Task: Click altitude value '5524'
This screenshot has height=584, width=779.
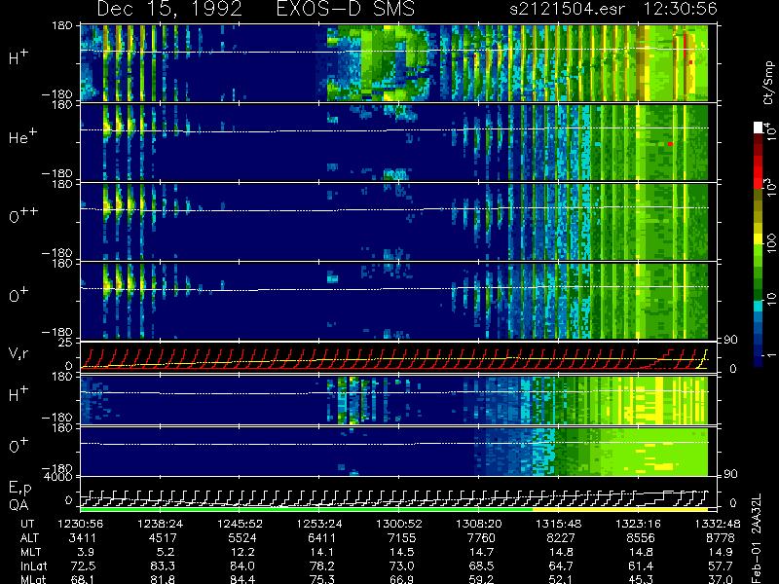Action: pos(241,538)
